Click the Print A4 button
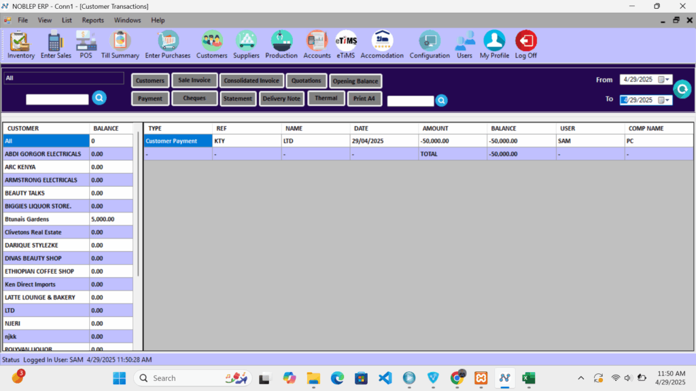 point(364,98)
